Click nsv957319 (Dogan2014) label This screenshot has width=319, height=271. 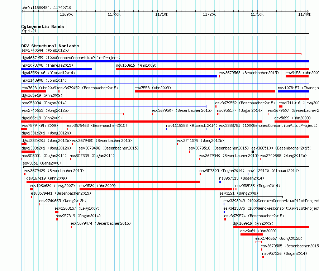point(78,216)
